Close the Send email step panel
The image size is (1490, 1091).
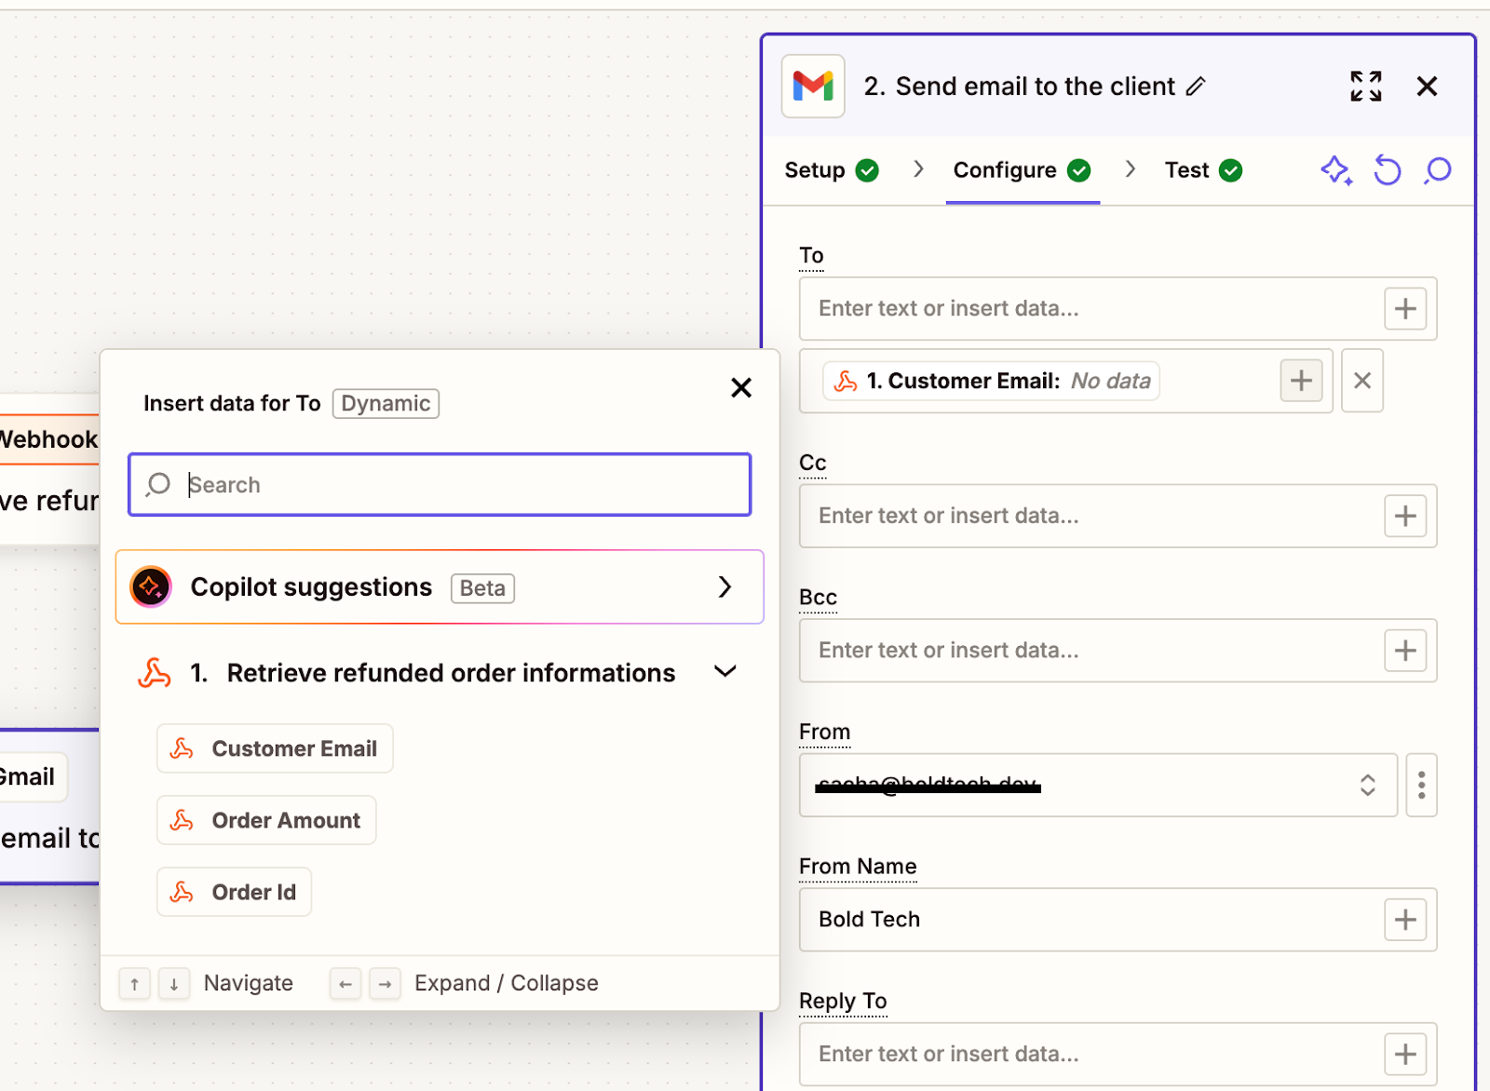(x=1427, y=87)
